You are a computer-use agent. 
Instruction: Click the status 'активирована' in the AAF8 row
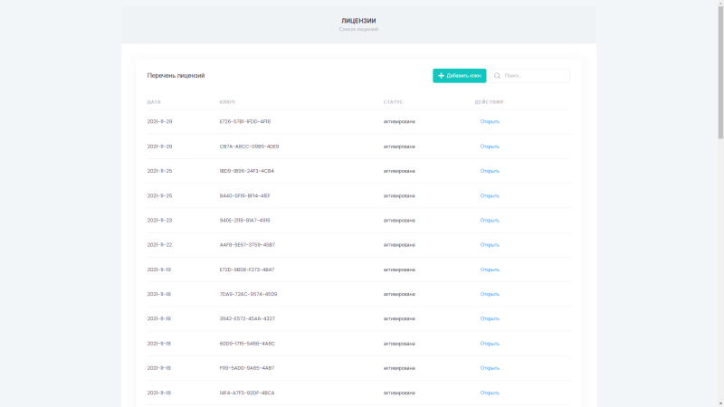[399, 244]
